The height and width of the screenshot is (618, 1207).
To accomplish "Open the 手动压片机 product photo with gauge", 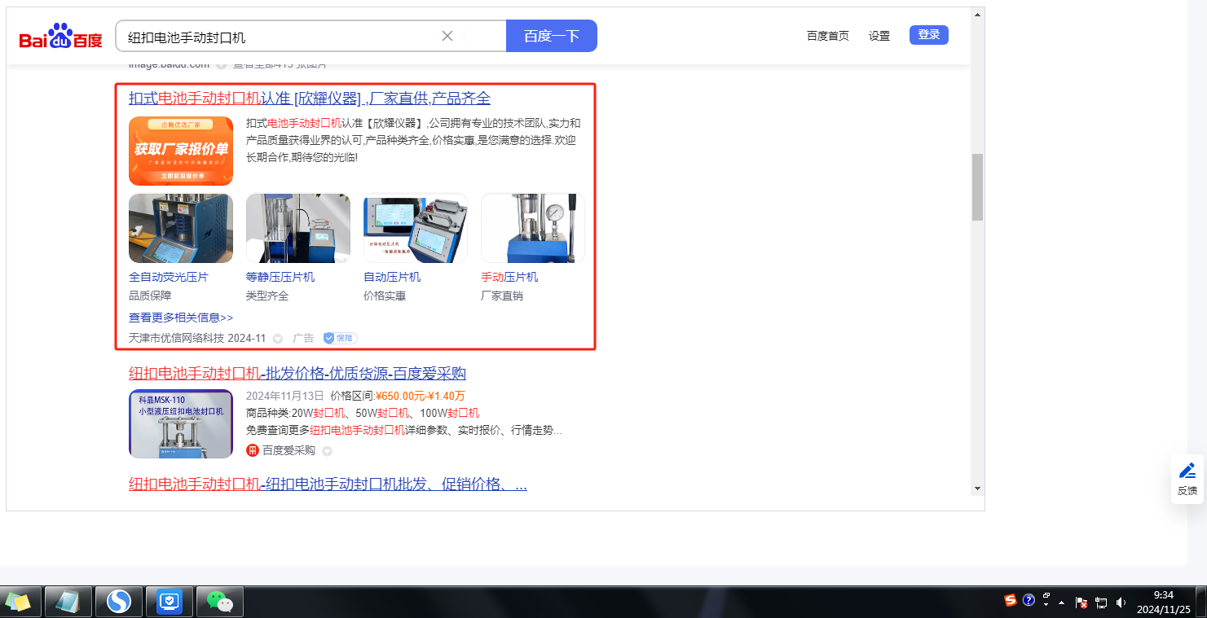I will [x=533, y=228].
